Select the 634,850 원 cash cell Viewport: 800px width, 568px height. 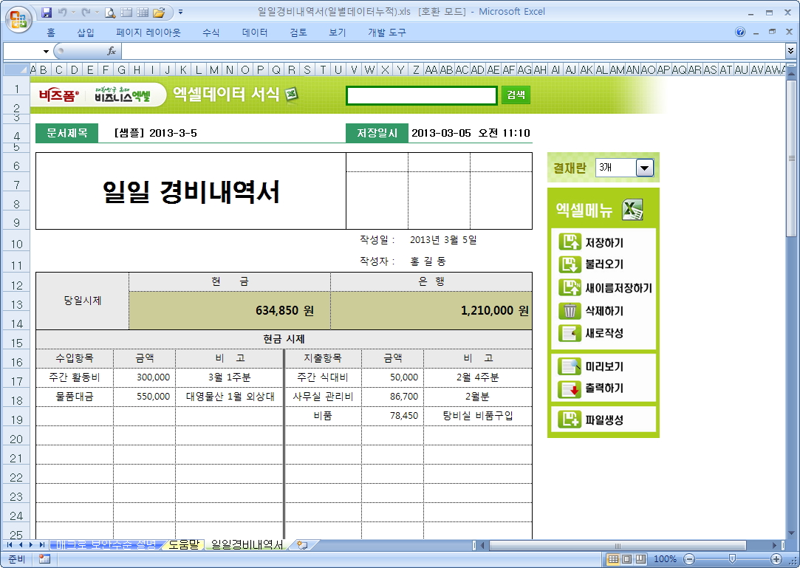click(230, 310)
